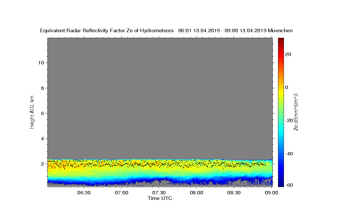Click the date range text '06:01 13.04.2019 - 09:00 13.04.2019'
337x224 pixels.
click(222, 31)
